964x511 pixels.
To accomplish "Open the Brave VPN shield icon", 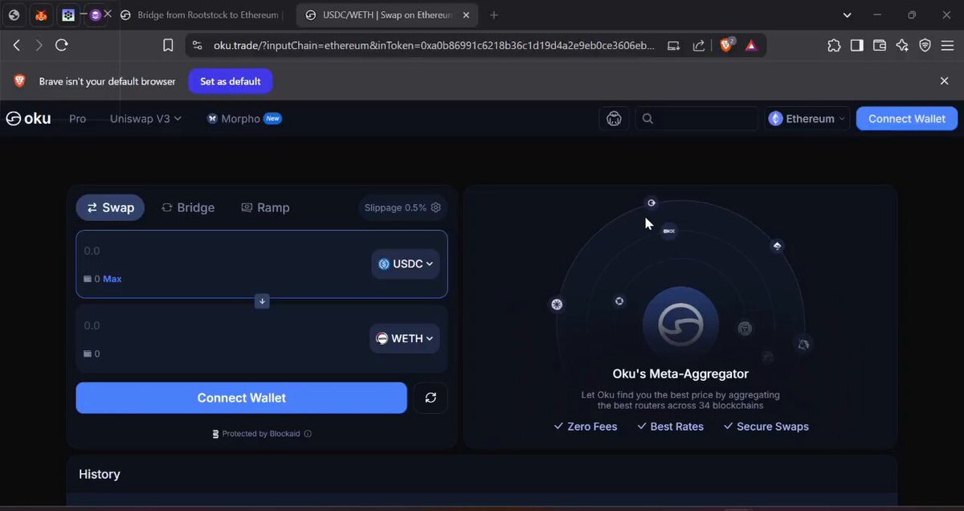I will (925, 46).
